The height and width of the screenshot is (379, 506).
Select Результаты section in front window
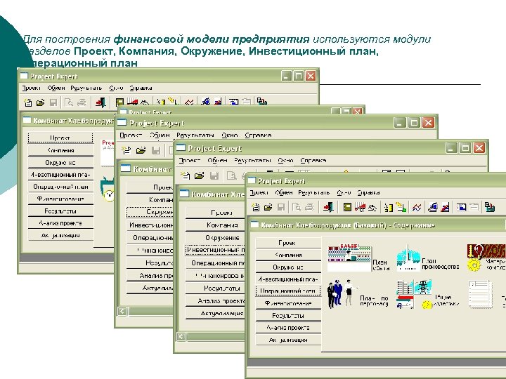point(288,316)
